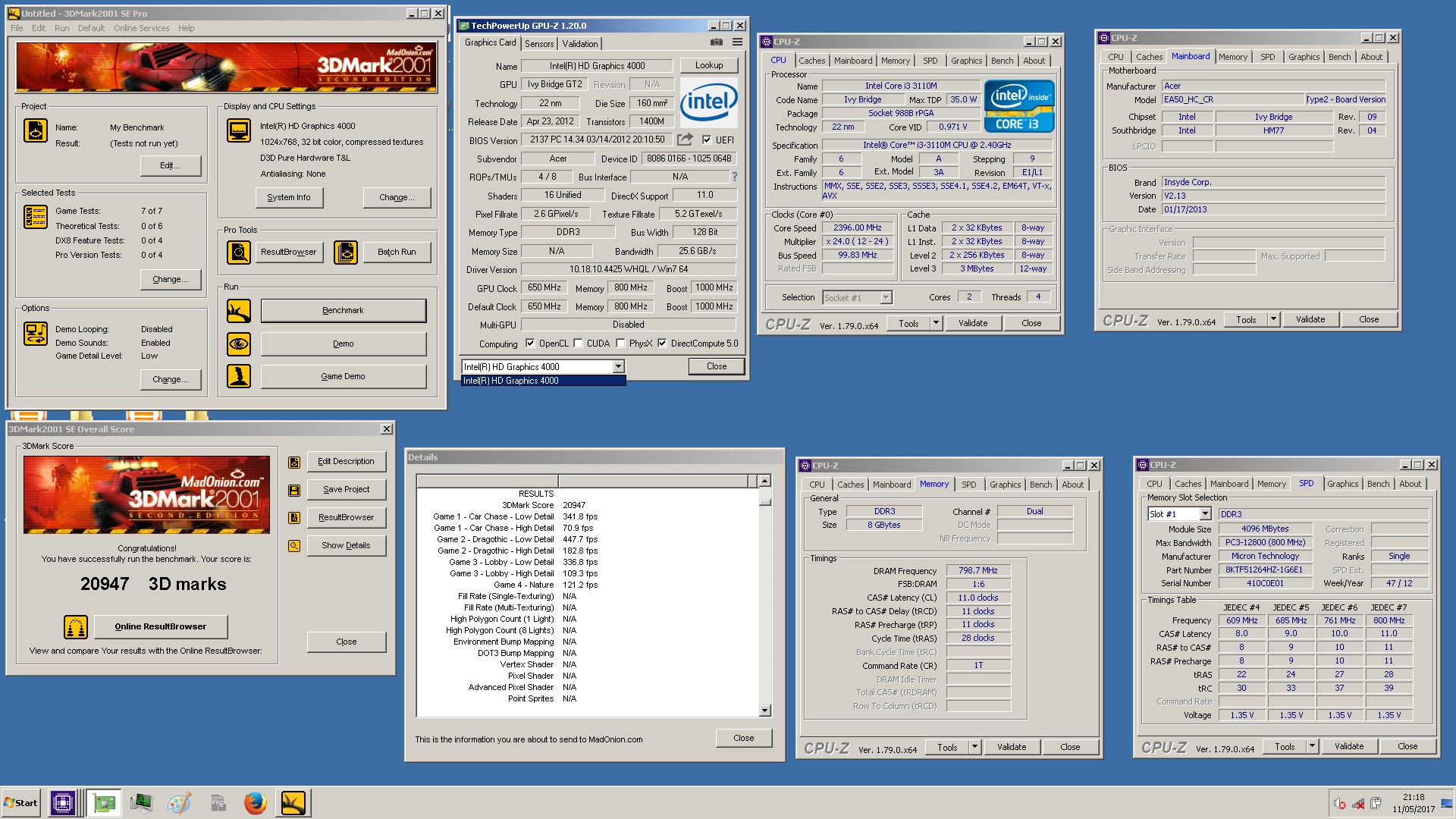Toggle the CUDA checkbox
Viewport: 1456px width, 819px height.
tap(578, 343)
